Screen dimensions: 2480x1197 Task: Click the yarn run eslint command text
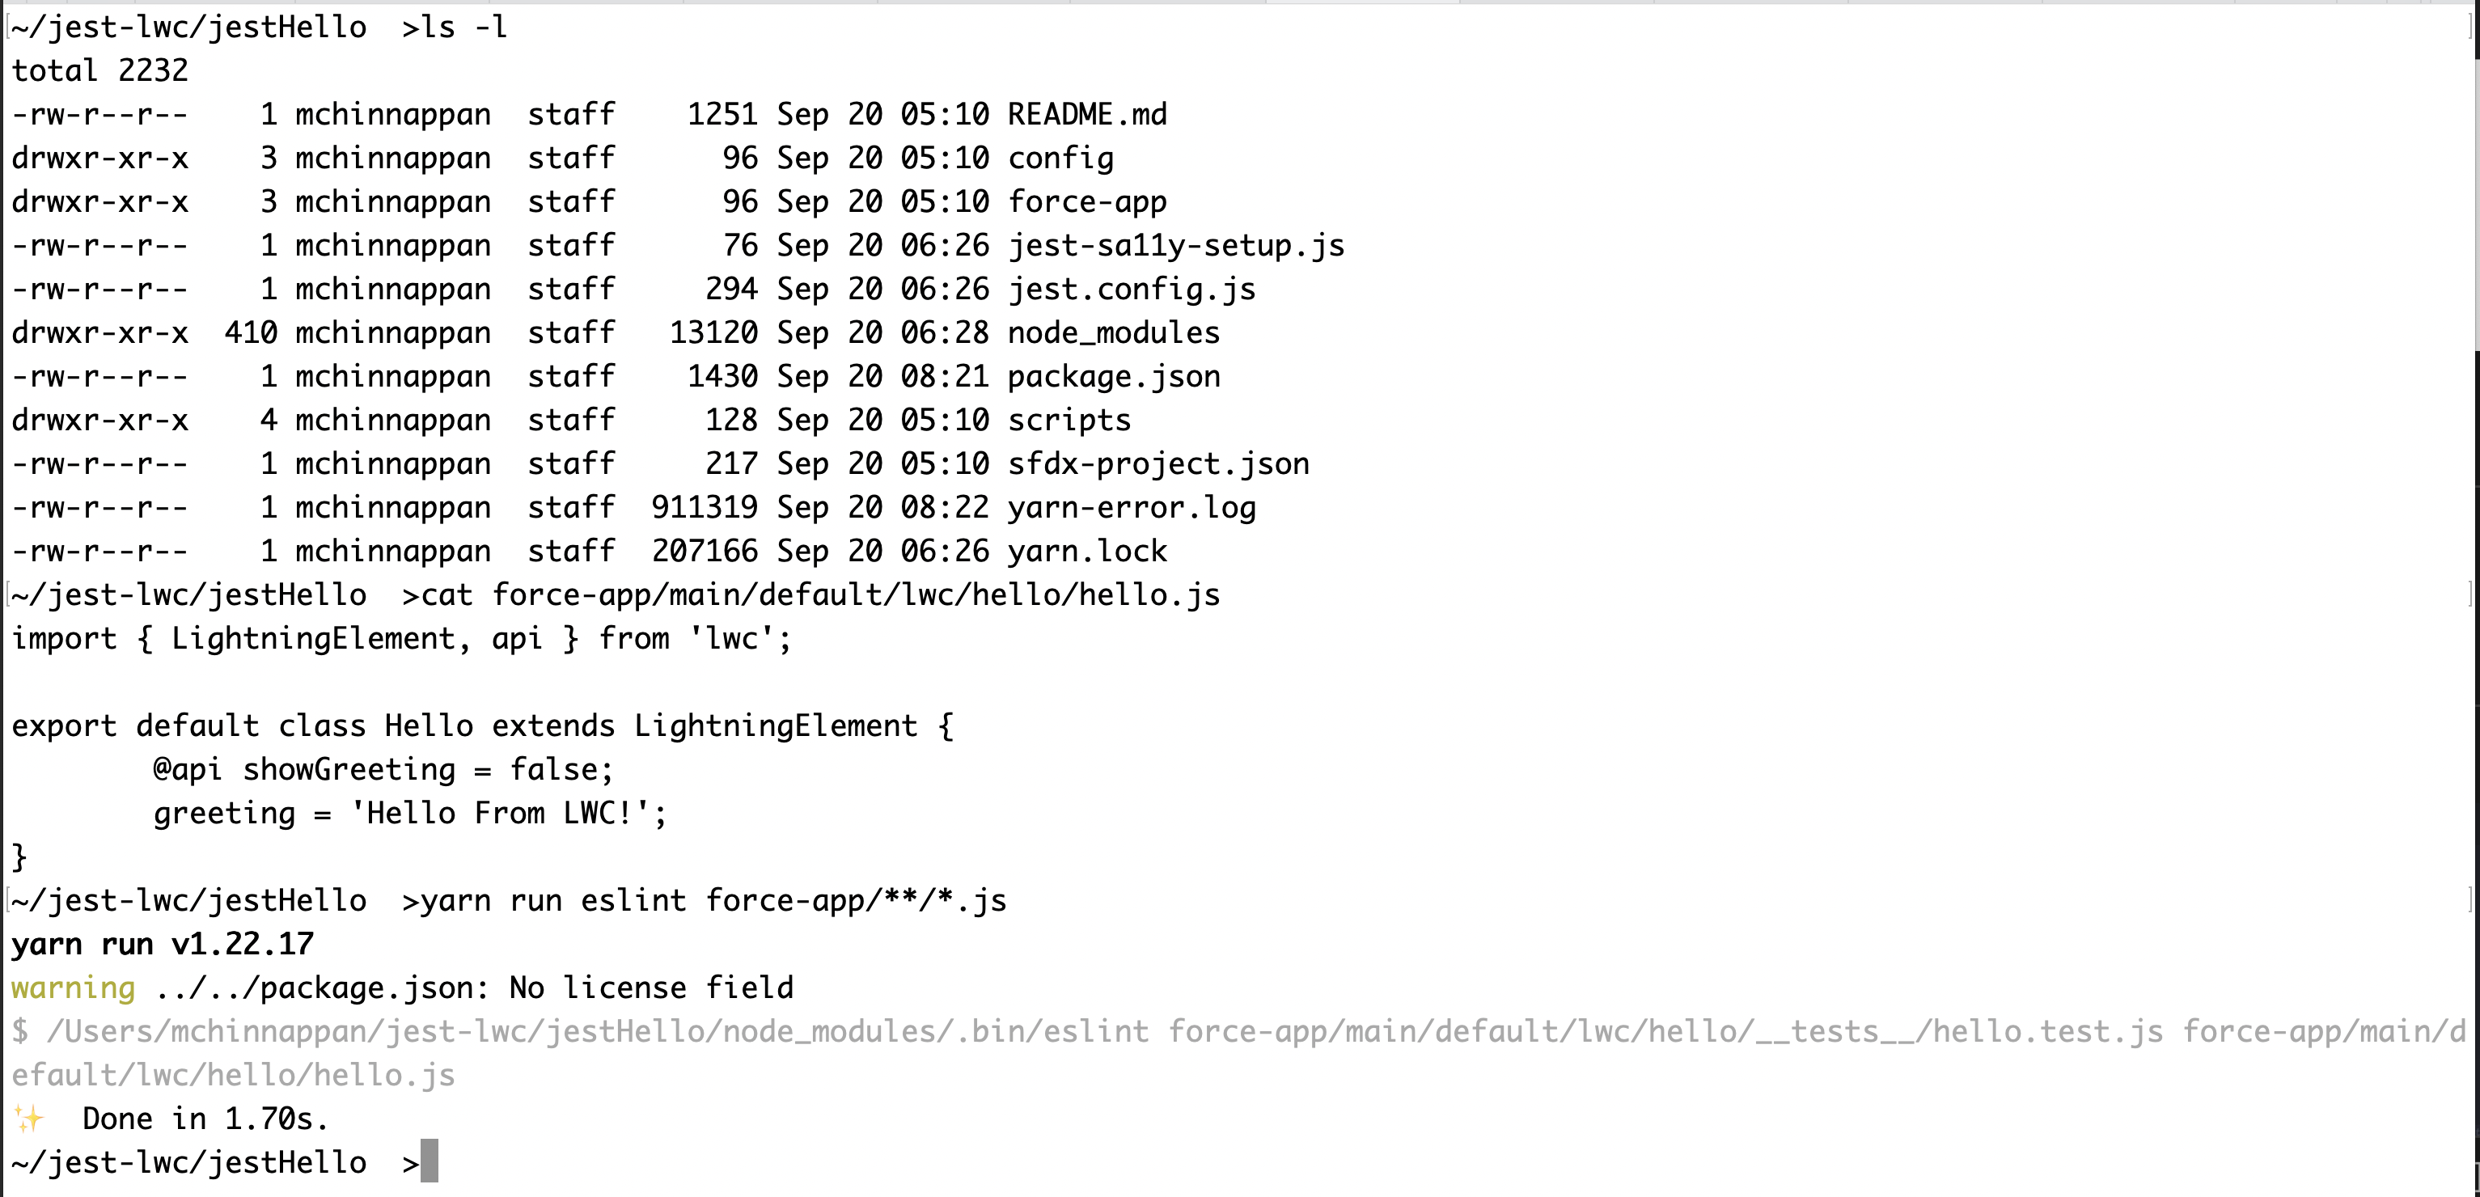click(x=713, y=900)
